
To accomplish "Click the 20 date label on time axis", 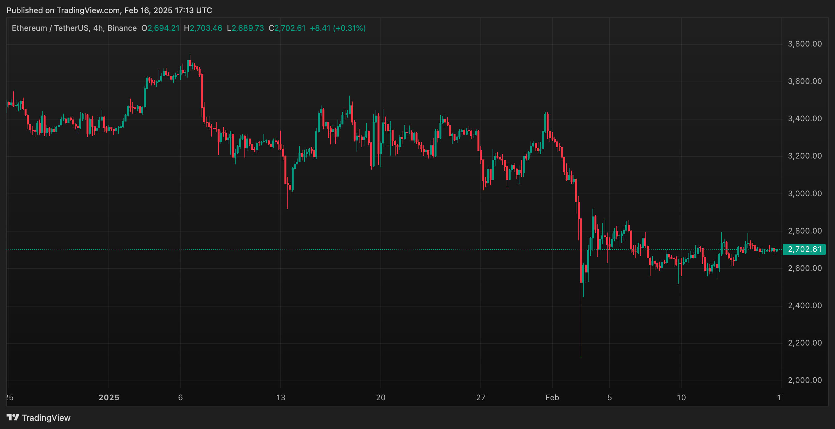I will [381, 398].
